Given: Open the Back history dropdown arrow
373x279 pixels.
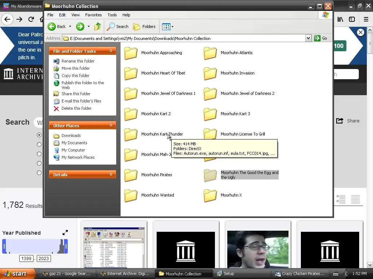Looking at the screenshot, I should click(70, 27).
